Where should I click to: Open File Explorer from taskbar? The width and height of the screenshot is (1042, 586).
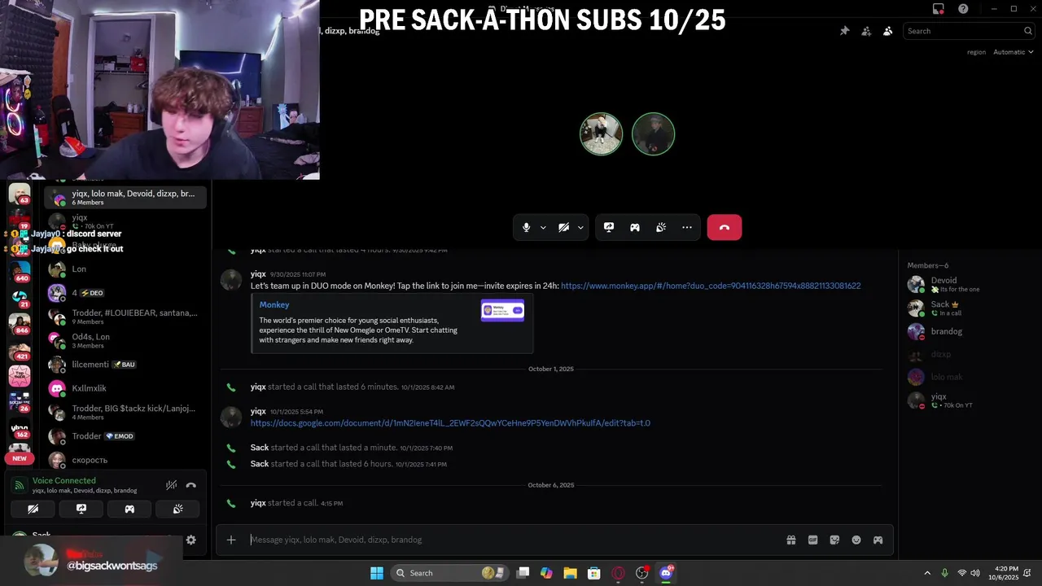point(570,573)
